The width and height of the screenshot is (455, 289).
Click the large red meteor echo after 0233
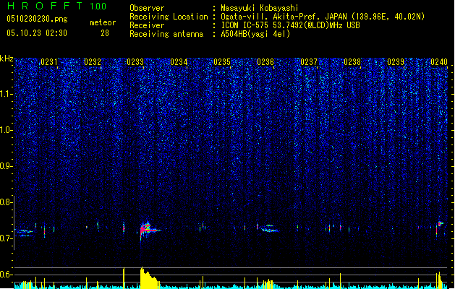[149, 230]
